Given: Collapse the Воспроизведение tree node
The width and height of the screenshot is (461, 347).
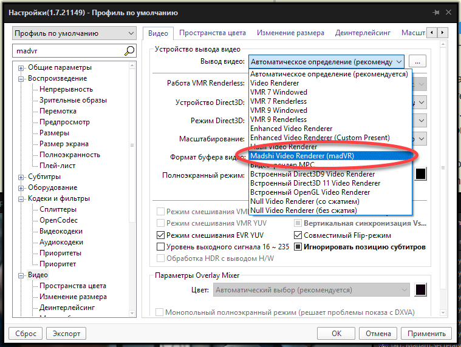Looking at the screenshot, I should 22,78.
